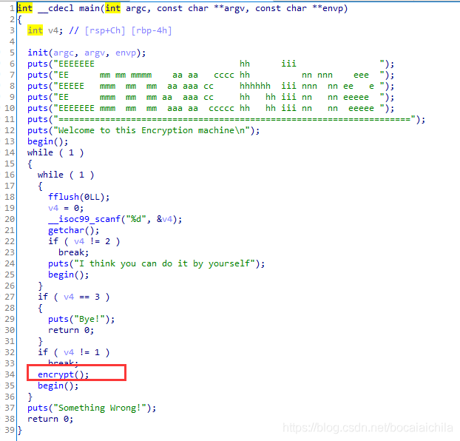Click the begin() call on line 25
Image resolution: width=460 pixels, height=441 pixels.
68,275
